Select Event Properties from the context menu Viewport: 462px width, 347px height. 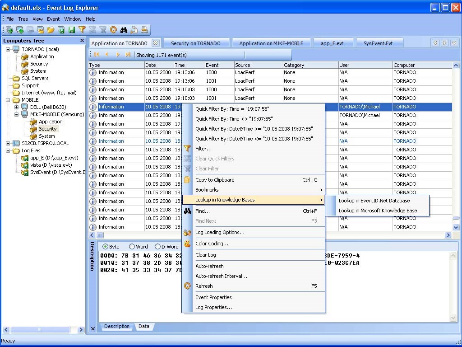(213, 297)
